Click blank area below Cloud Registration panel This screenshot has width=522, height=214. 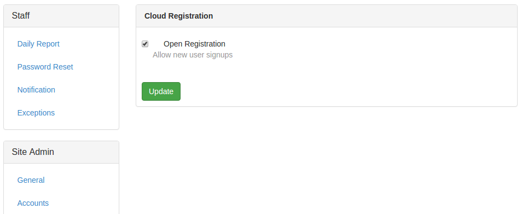click(x=326, y=160)
